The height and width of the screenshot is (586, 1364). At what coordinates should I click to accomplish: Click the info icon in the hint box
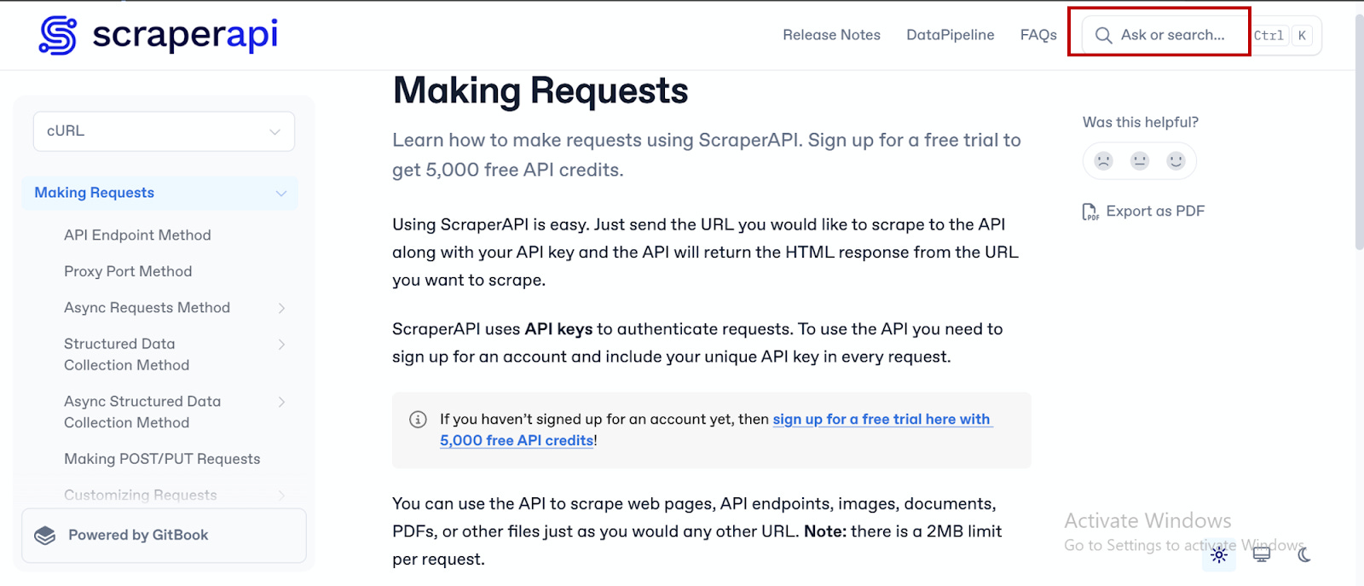(x=418, y=419)
